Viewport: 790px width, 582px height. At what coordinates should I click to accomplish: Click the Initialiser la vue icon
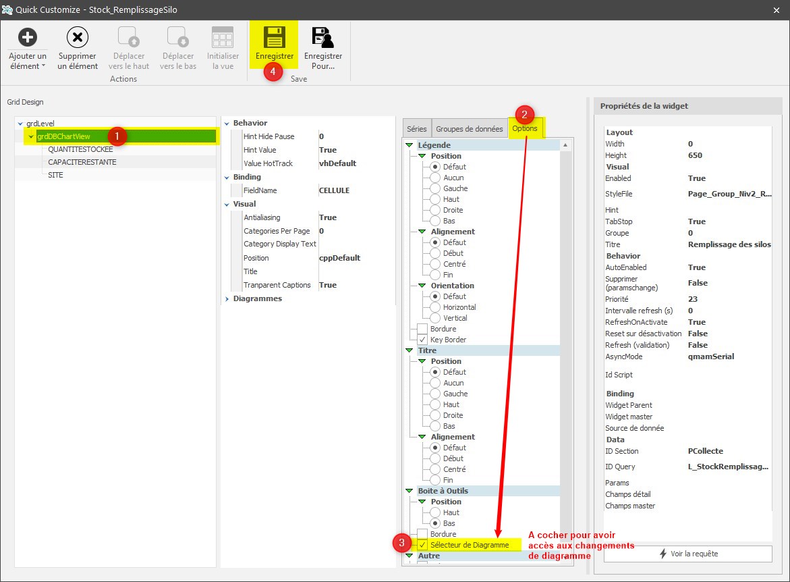[x=223, y=37]
